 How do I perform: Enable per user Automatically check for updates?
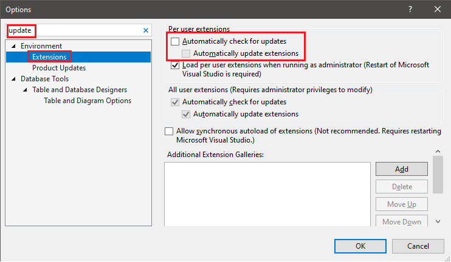pos(176,42)
